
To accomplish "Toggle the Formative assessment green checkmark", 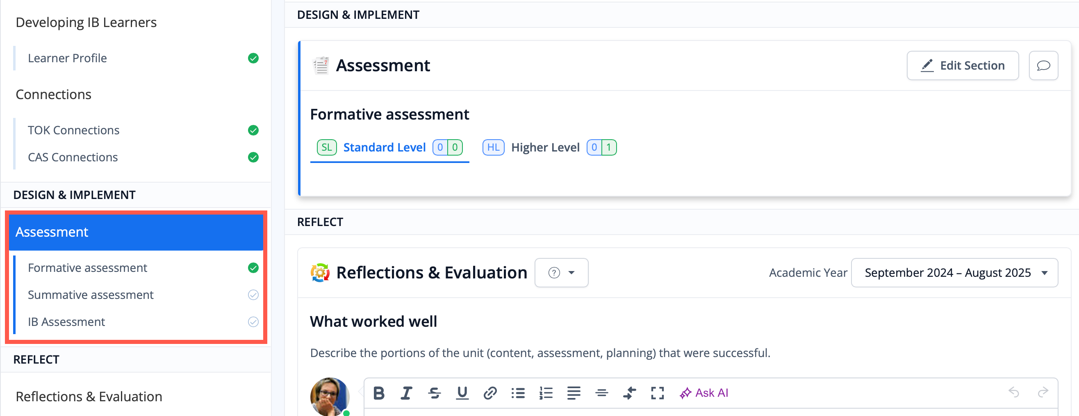I will pyautogui.click(x=253, y=267).
